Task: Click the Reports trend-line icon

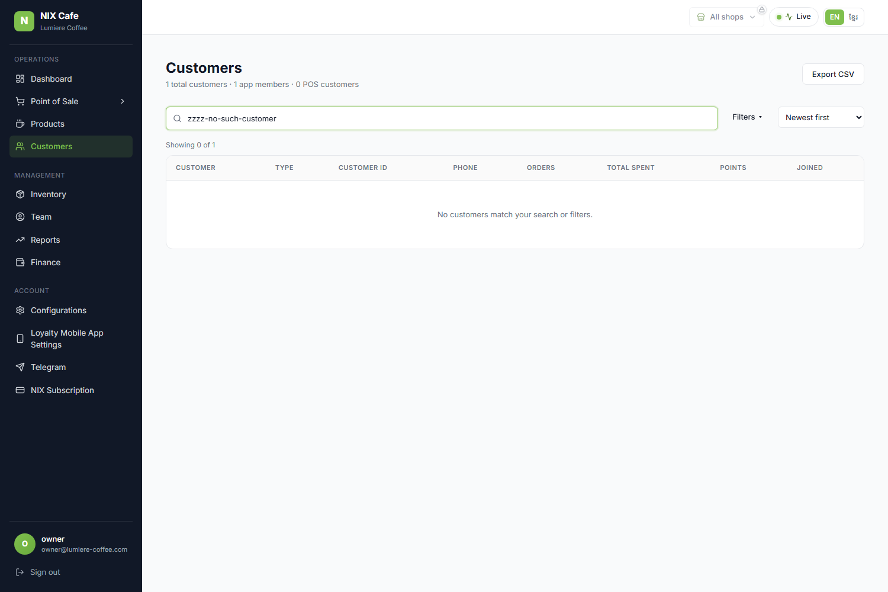Action: pyautogui.click(x=20, y=240)
